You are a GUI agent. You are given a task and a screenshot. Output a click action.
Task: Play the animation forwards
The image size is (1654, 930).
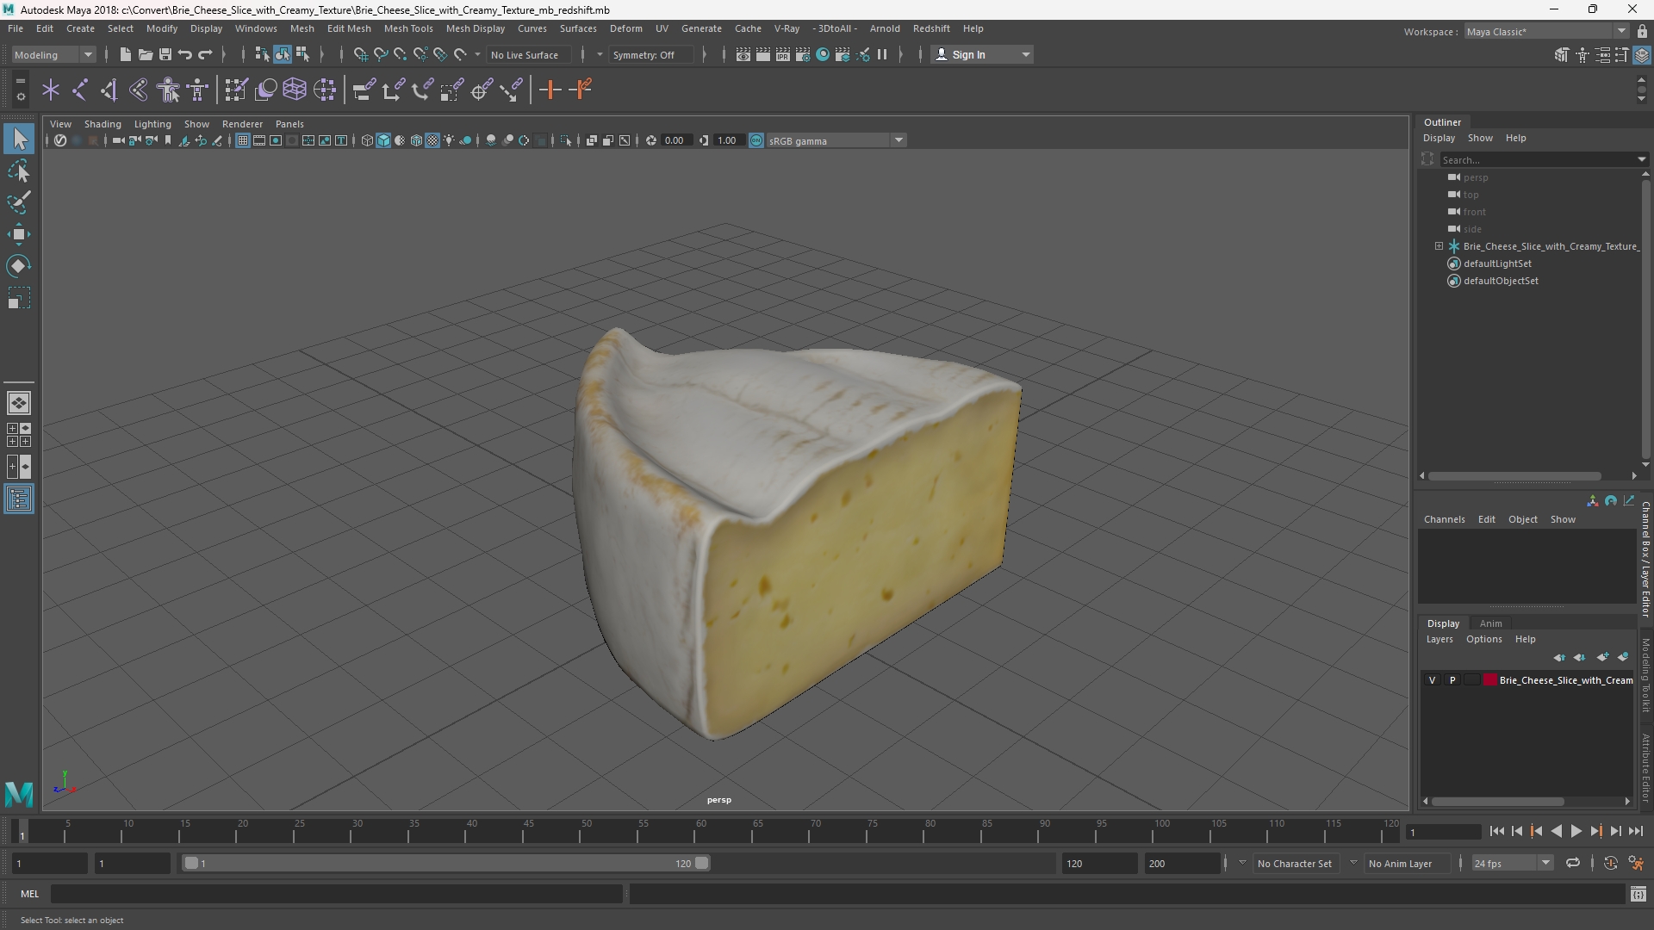pyautogui.click(x=1576, y=831)
